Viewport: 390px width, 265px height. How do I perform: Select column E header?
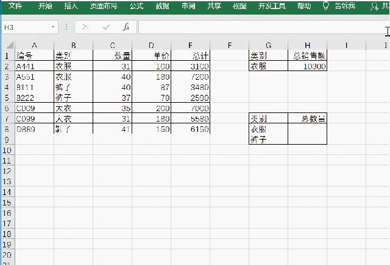[191, 45]
